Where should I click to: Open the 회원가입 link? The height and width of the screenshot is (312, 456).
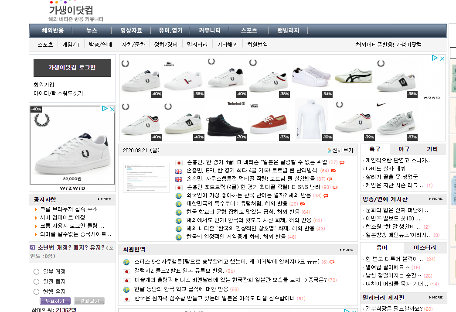[x=44, y=85]
